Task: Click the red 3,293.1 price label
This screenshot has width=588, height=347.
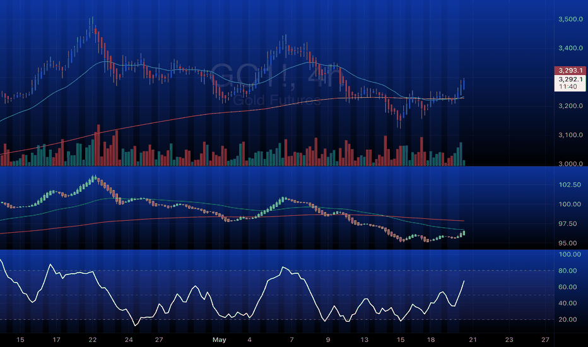Action: (x=570, y=71)
